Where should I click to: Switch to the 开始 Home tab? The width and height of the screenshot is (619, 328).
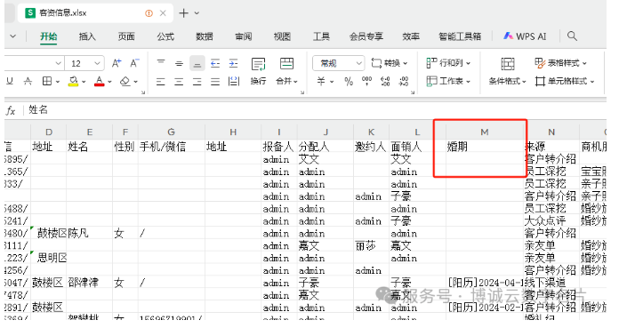(49, 36)
